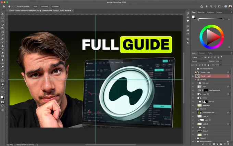Click the Home icon in options bar
This screenshot has height=146, width=233.
4,6
